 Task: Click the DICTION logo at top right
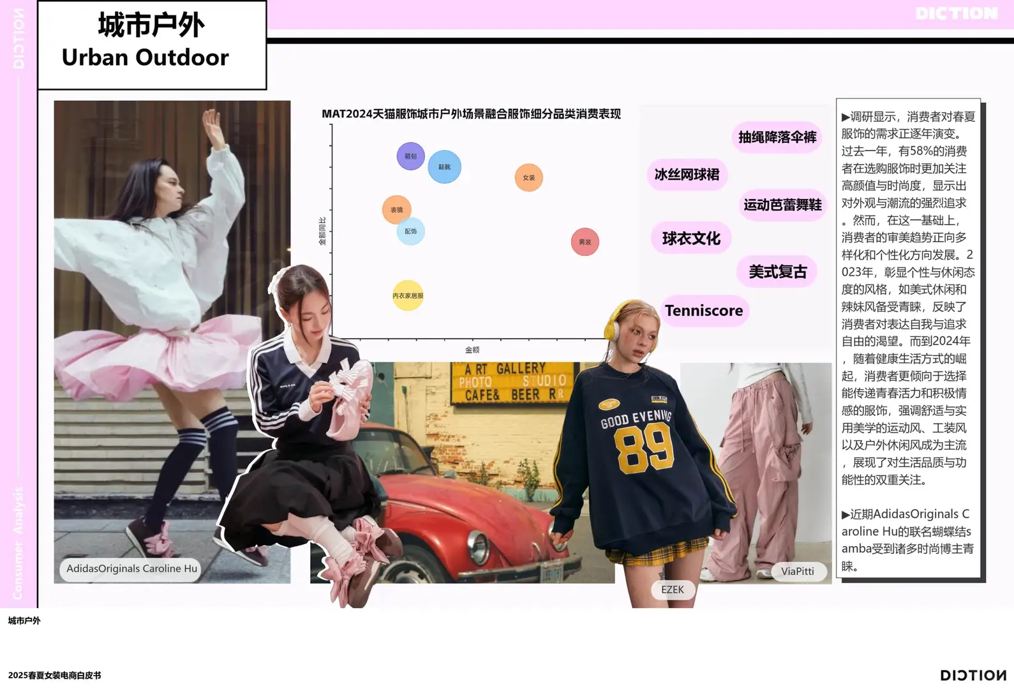(x=956, y=13)
